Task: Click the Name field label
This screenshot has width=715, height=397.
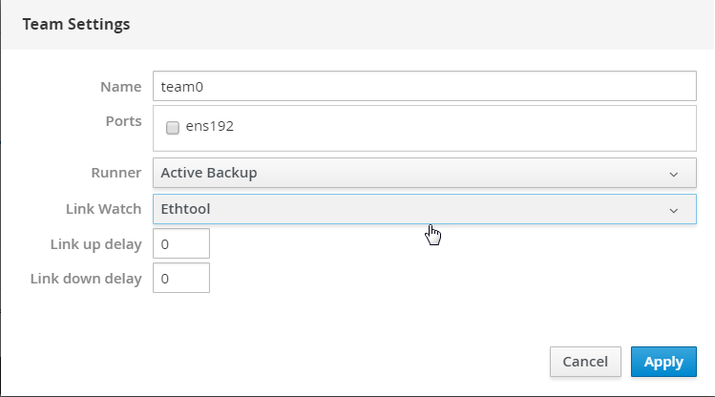Action: (x=120, y=87)
